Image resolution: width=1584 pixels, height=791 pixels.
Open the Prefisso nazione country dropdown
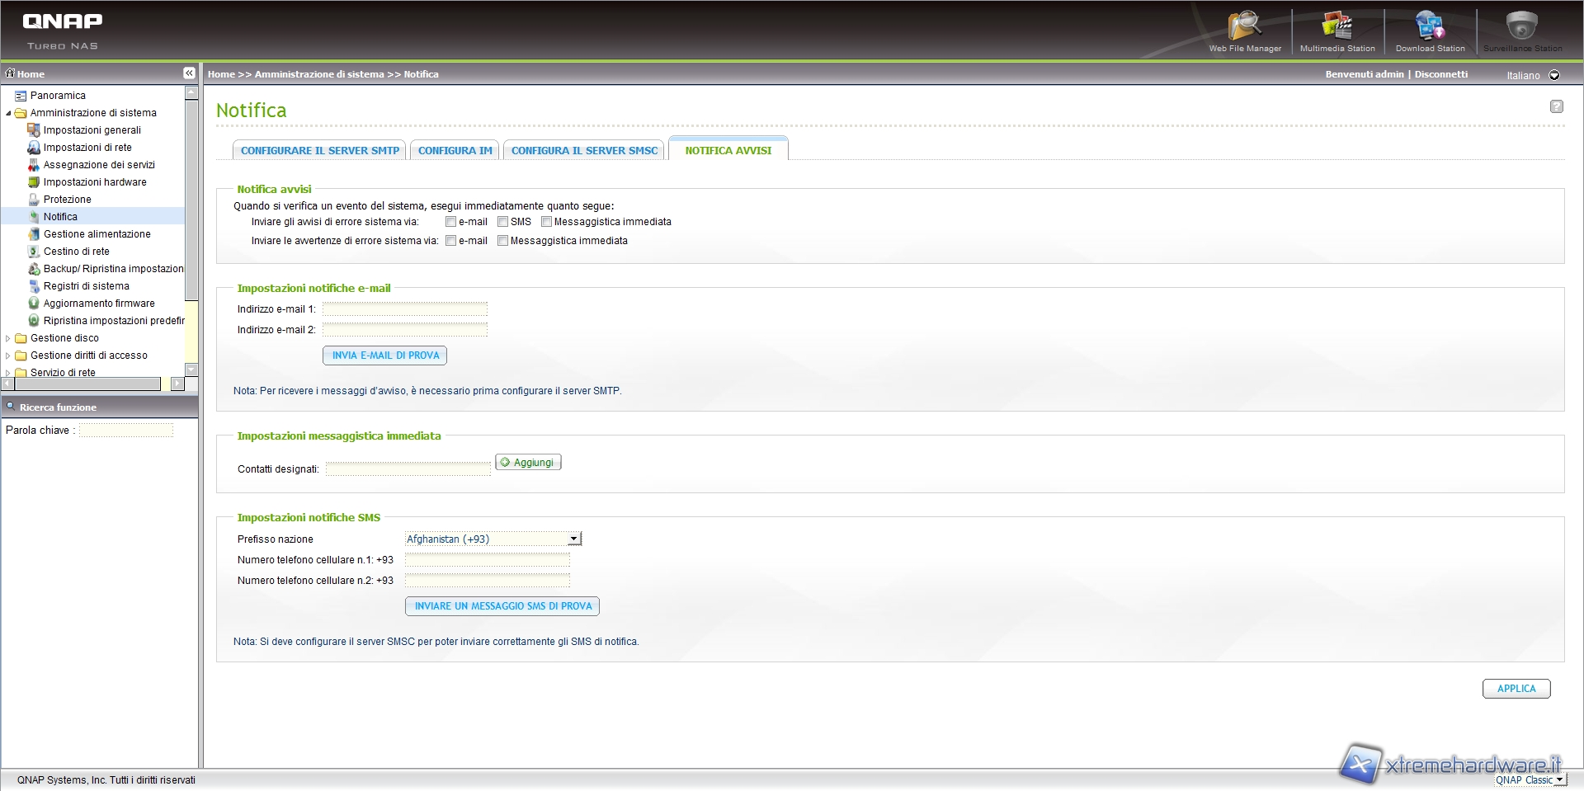(573, 539)
